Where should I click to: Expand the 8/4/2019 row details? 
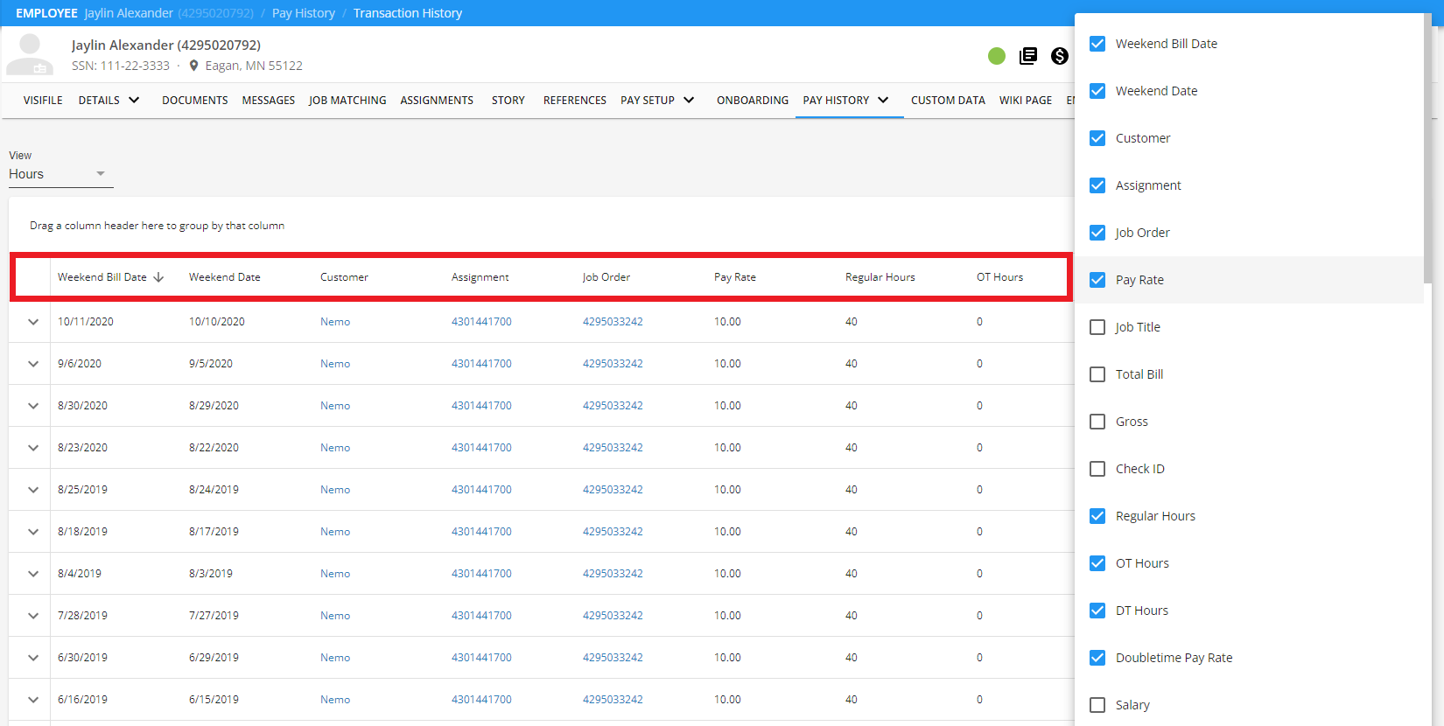(33, 574)
